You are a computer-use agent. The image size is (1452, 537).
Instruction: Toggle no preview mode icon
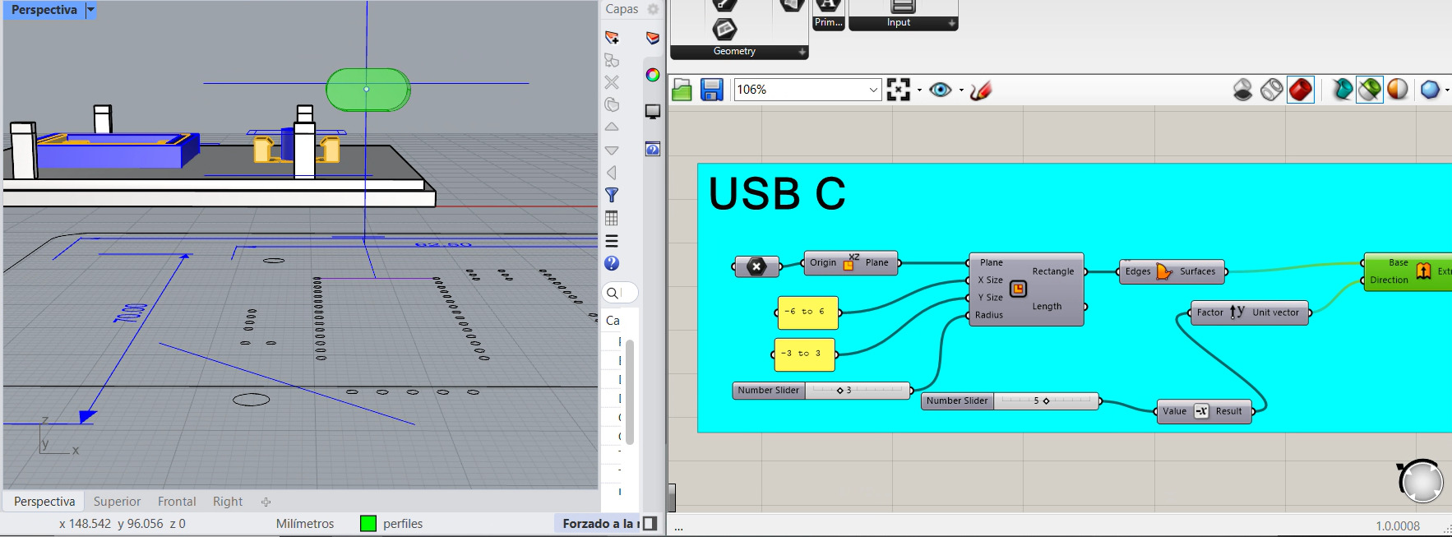1243,90
